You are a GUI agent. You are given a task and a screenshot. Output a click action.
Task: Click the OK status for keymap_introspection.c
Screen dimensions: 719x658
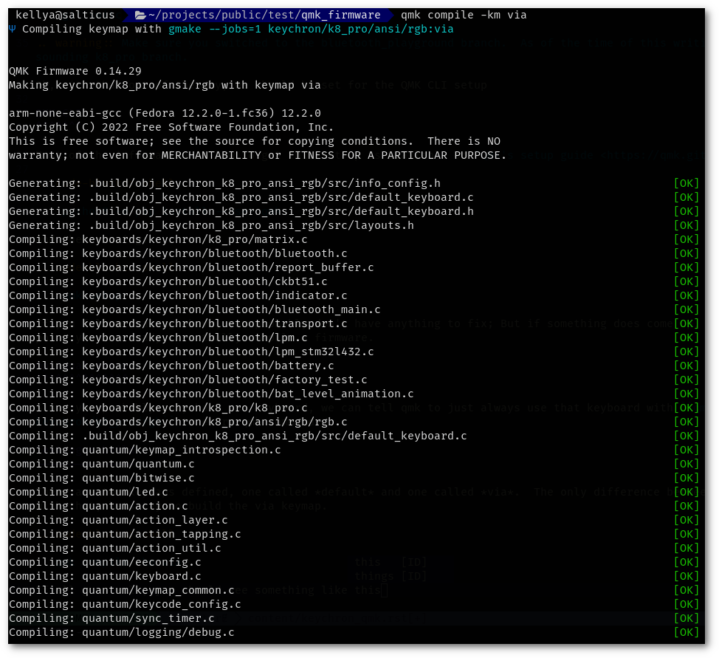click(686, 450)
